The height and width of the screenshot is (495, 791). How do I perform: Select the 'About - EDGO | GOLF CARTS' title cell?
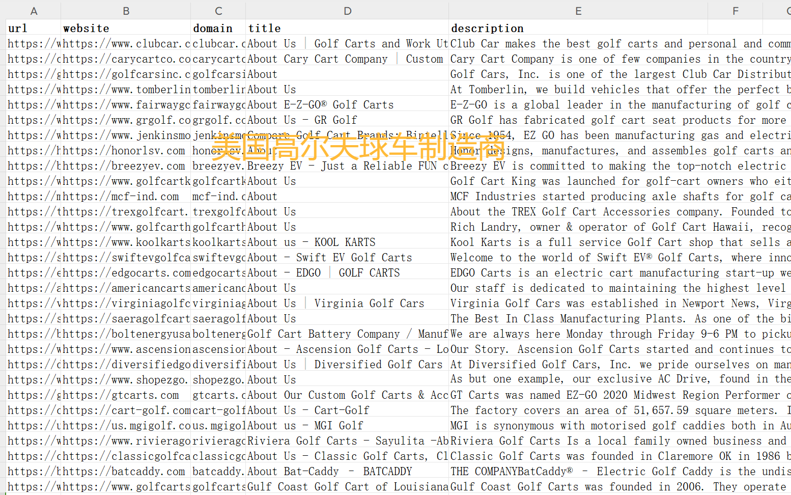(347, 272)
